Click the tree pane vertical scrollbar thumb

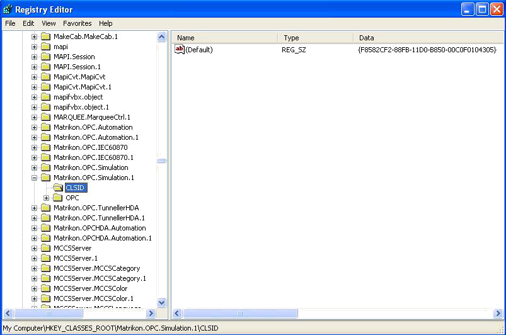point(162,160)
